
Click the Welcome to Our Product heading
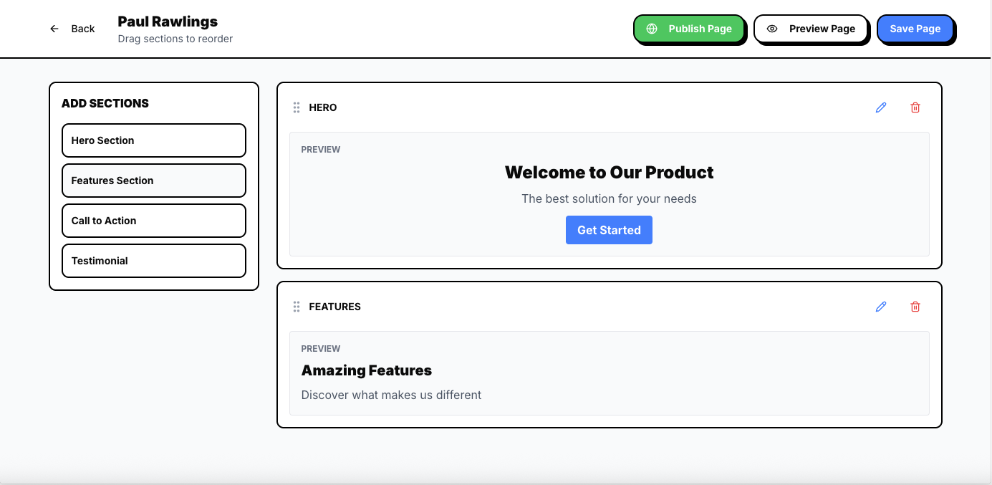609,173
